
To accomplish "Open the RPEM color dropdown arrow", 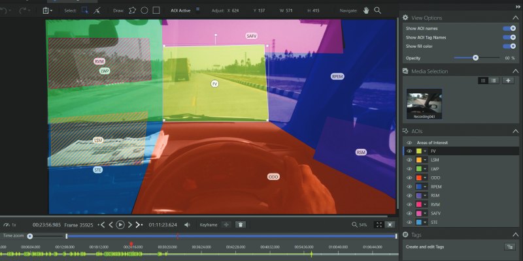I will [x=426, y=187].
